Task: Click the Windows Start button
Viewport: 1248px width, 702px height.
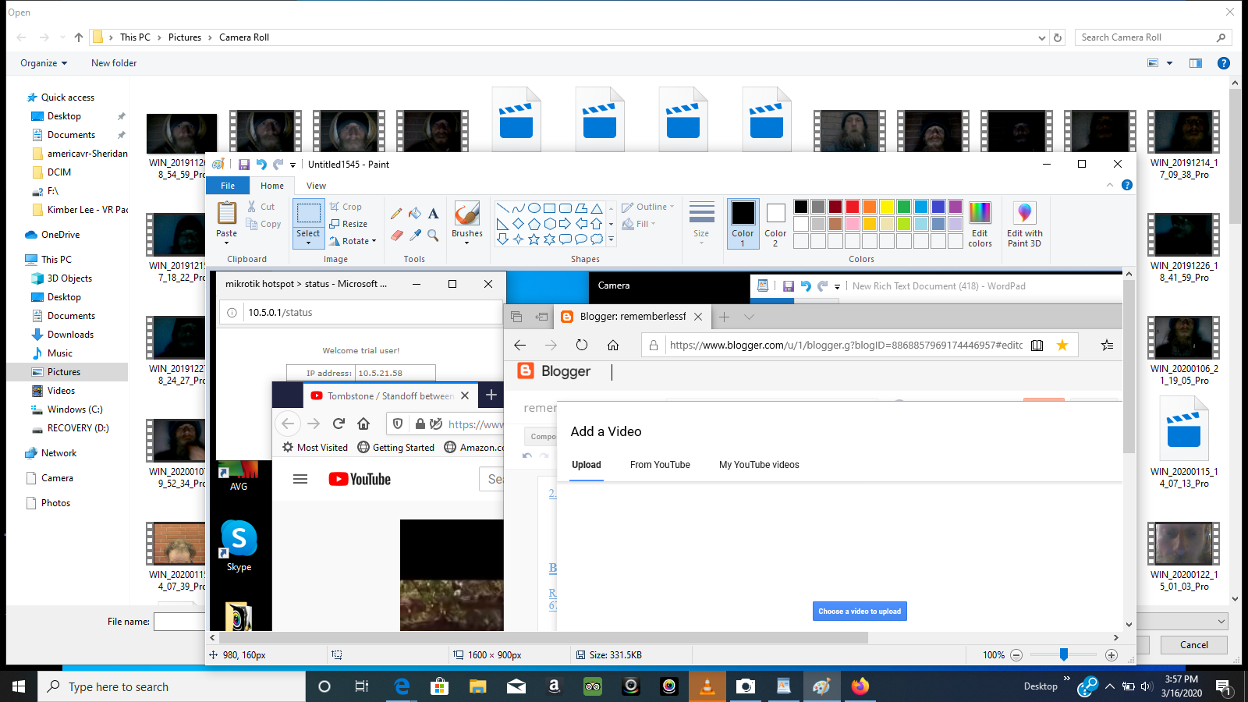Action: click(19, 686)
